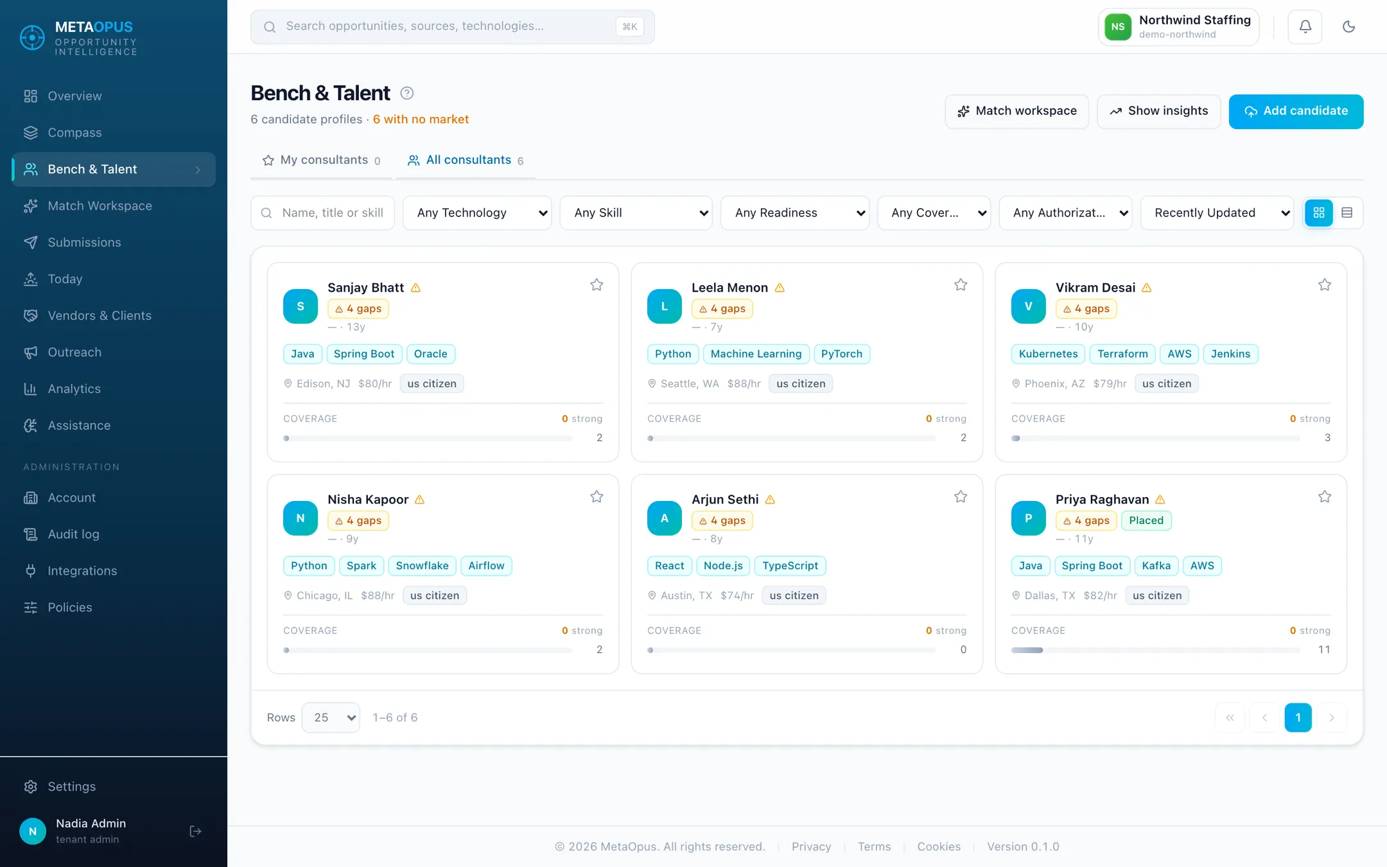Open the Any Coverage dropdown

point(934,213)
